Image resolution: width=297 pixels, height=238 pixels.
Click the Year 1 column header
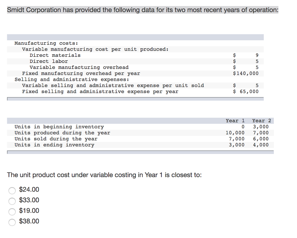[x=235, y=120]
